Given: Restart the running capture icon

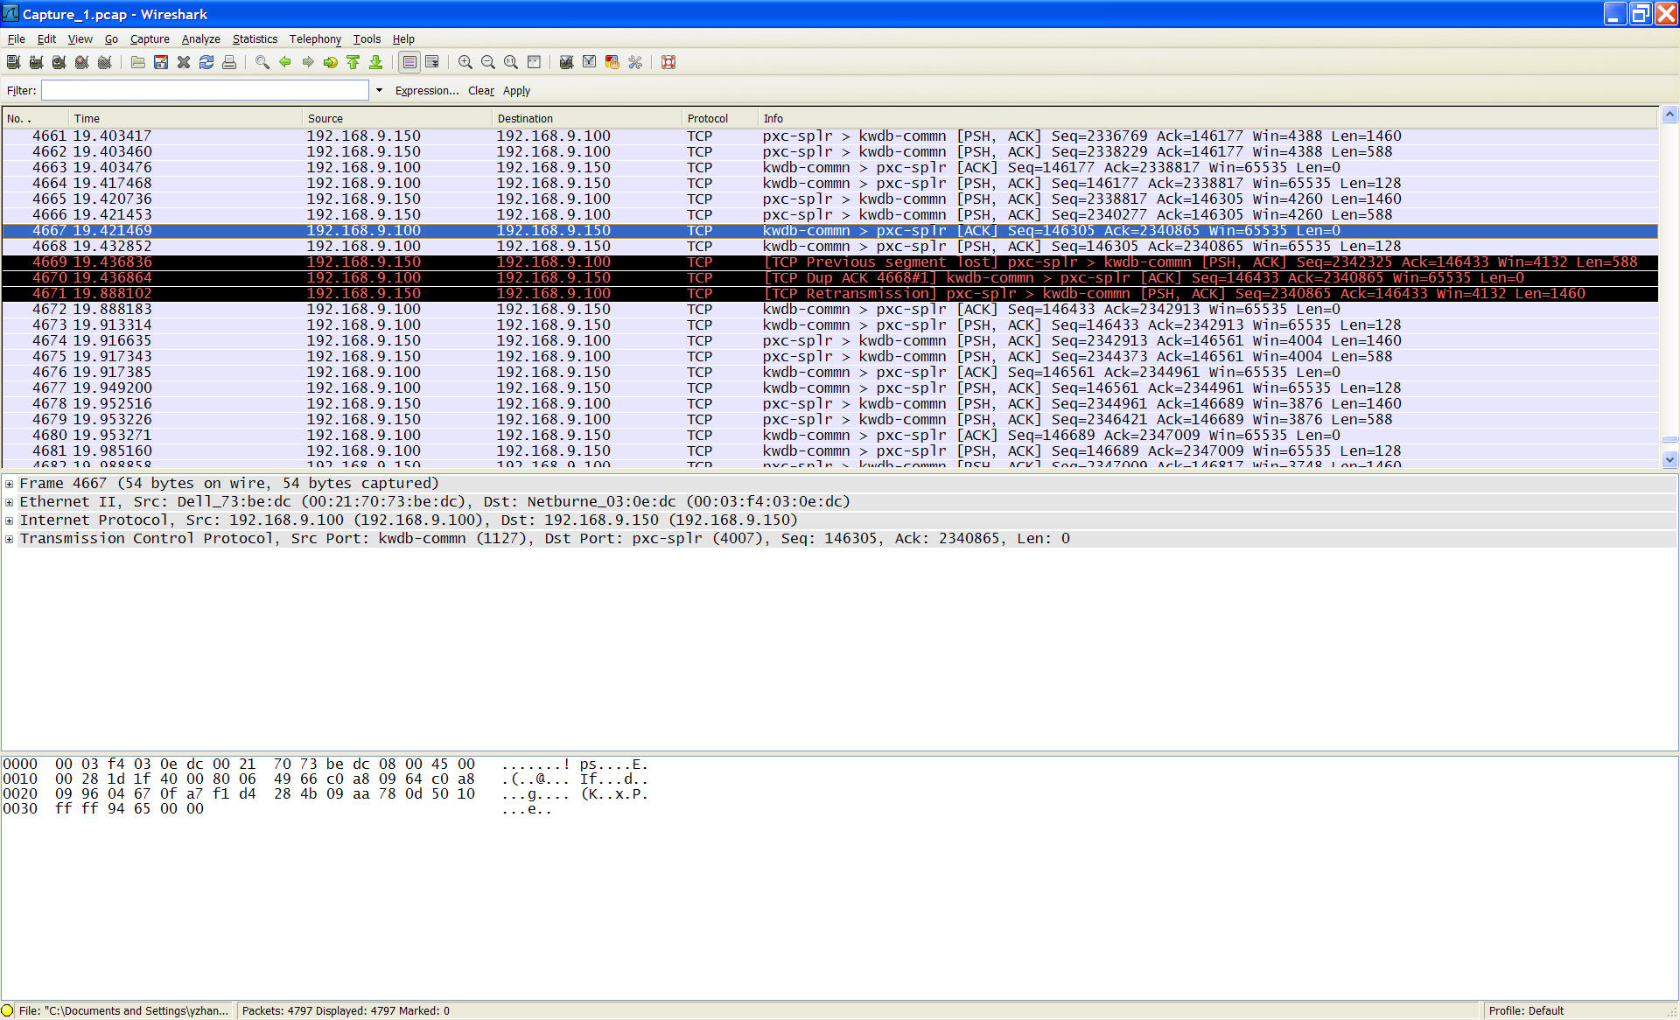Looking at the screenshot, I should [104, 62].
